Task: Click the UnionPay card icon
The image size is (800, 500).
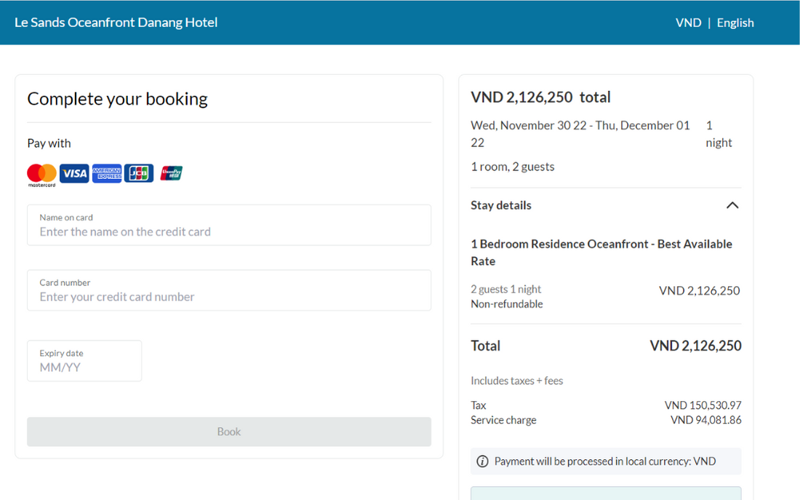Action: 172,173
